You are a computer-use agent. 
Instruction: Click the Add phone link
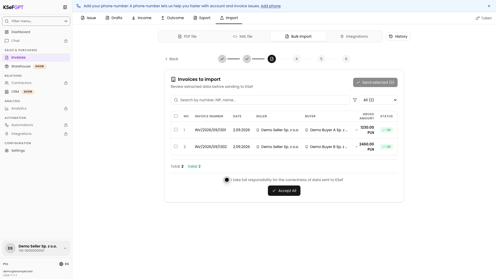[271, 6]
